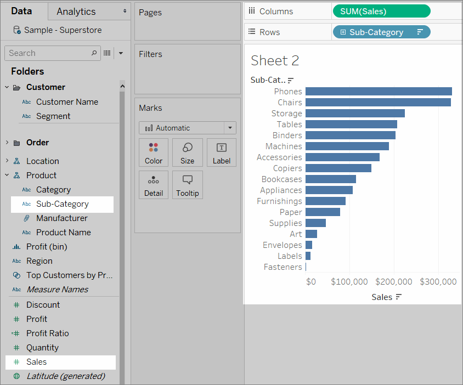
Task: Select the Sales measure in the data pane
Action: point(37,362)
